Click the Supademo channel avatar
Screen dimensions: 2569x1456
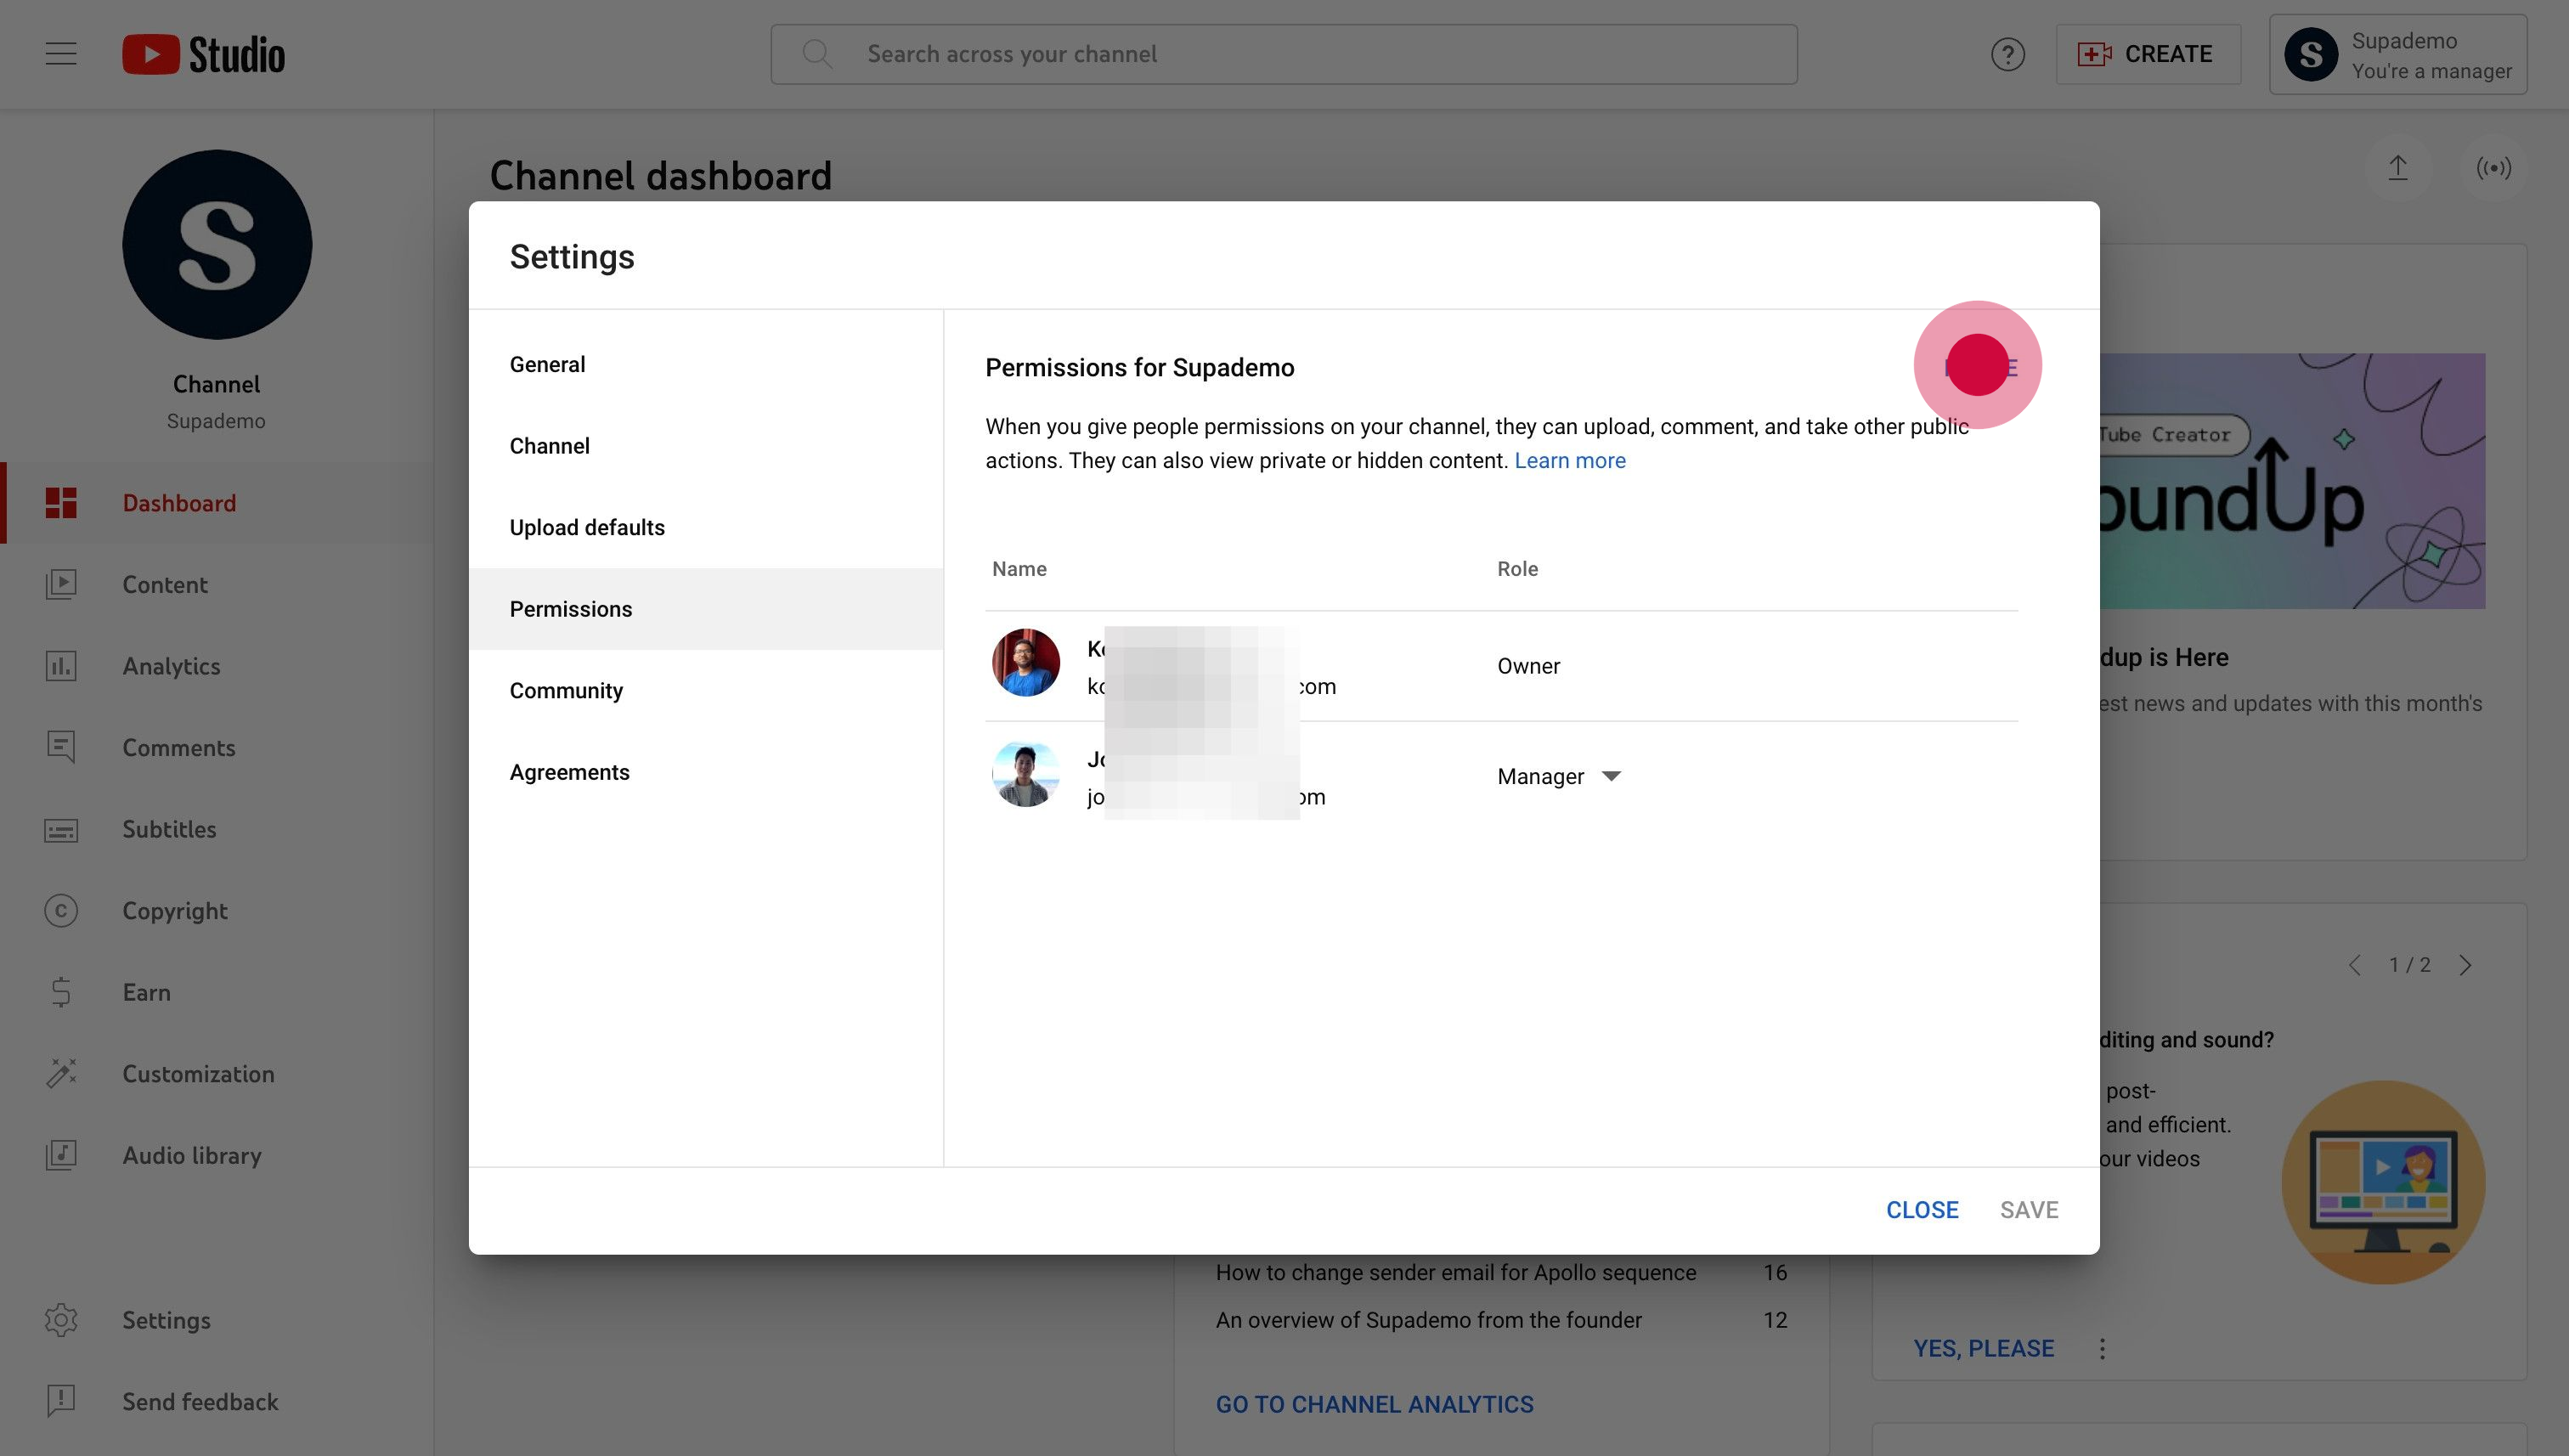pyautogui.click(x=217, y=244)
